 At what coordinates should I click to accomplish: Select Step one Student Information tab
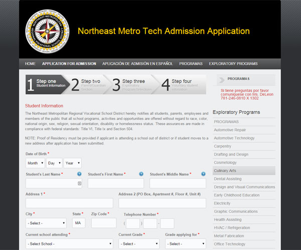click(47, 84)
